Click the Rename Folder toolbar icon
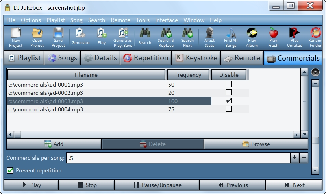 click(x=316, y=33)
